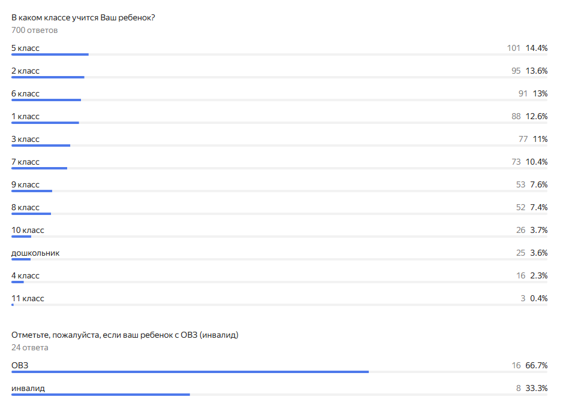Click the question title 'В каком классе учится Ваш ребенок?'
Viewport: 563px width, 403px height.
[83, 17]
